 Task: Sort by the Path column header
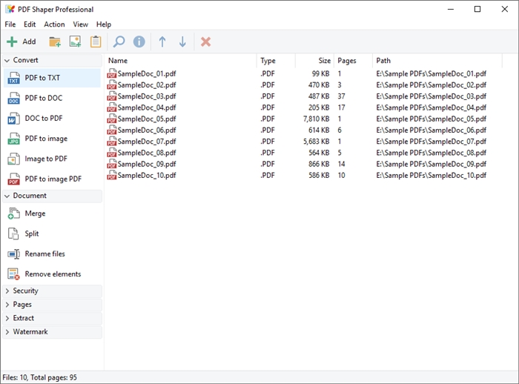[x=437, y=61]
